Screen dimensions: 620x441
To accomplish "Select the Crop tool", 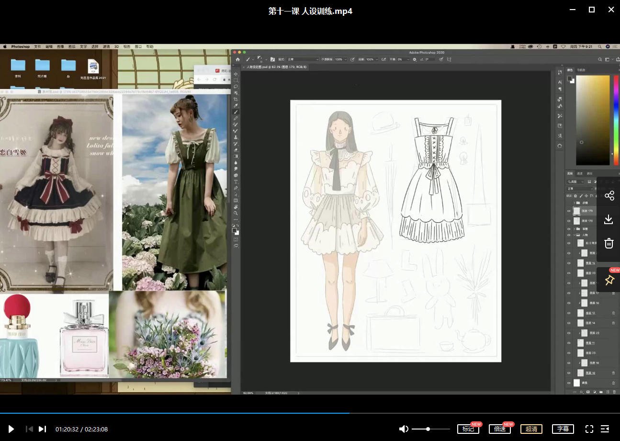I will click(x=236, y=99).
